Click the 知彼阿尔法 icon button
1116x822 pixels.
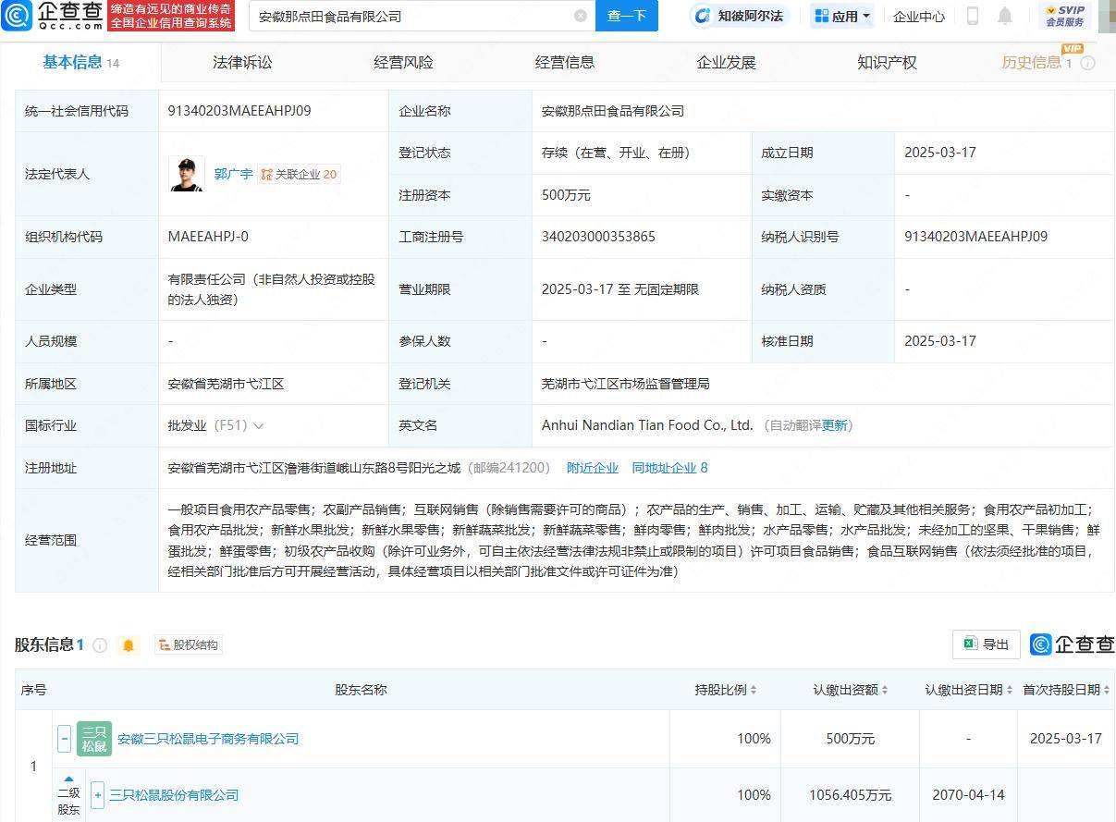coord(739,16)
